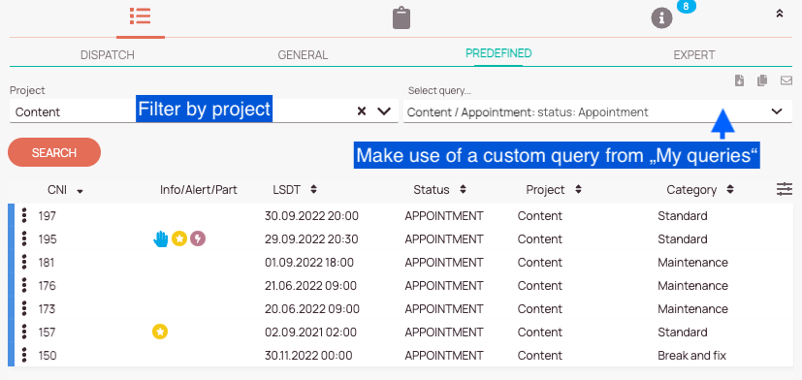This screenshot has height=380, width=802.
Task: Select ticket number 176
Action: 48,286
